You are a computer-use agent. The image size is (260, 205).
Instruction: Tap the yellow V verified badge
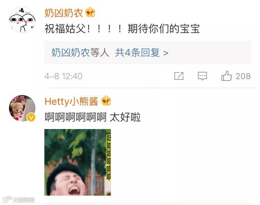[x=31, y=117]
